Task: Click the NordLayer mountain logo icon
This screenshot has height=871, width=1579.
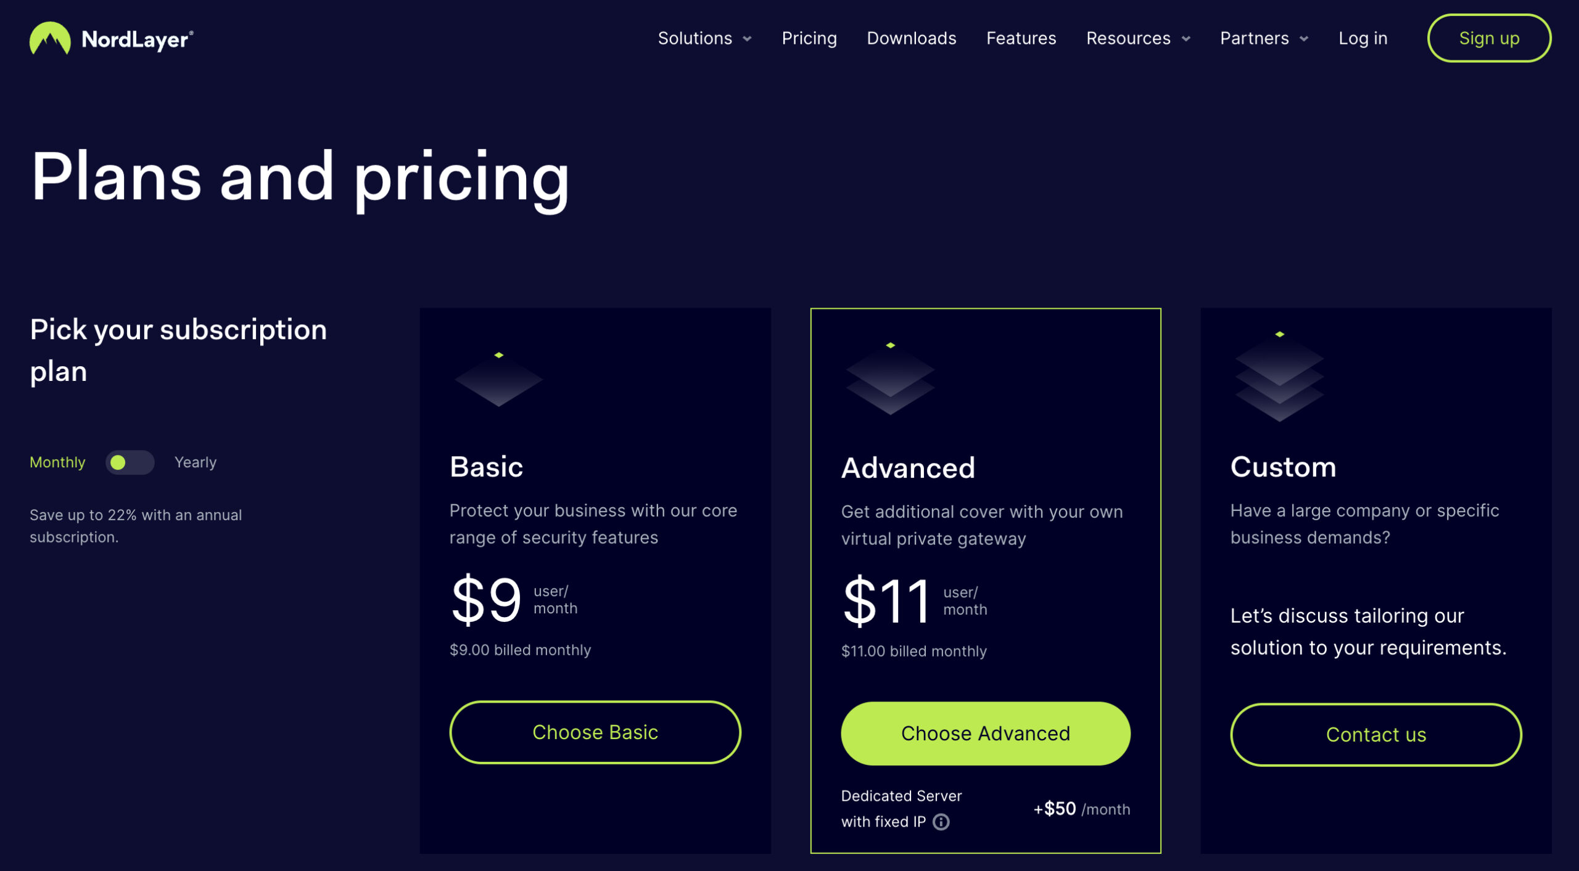Action: click(50, 38)
